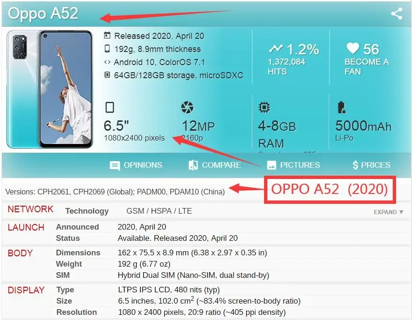Click the chipset RAM icon
This screenshot has width=412, height=320.
(x=264, y=107)
